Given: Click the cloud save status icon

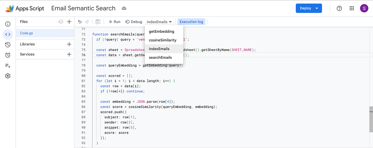Looking at the screenshot, I should click(124, 8).
